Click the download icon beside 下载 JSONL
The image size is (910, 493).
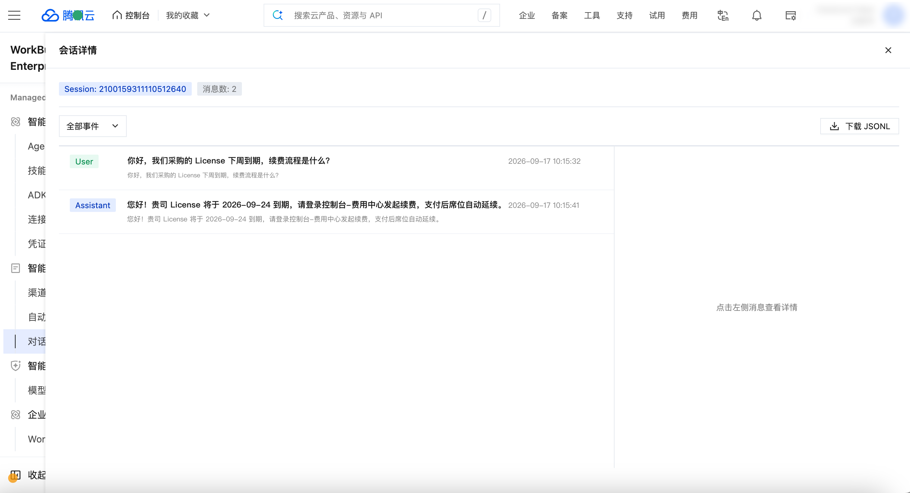click(x=834, y=126)
